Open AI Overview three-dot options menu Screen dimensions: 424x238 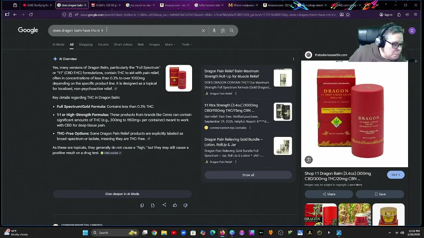tap(293, 59)
